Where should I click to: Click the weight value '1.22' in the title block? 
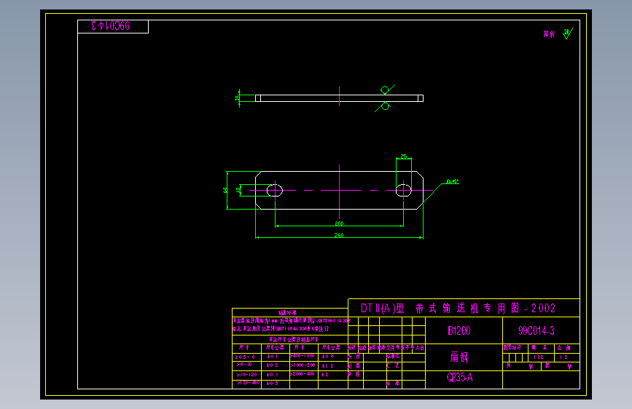pos(539,357)
